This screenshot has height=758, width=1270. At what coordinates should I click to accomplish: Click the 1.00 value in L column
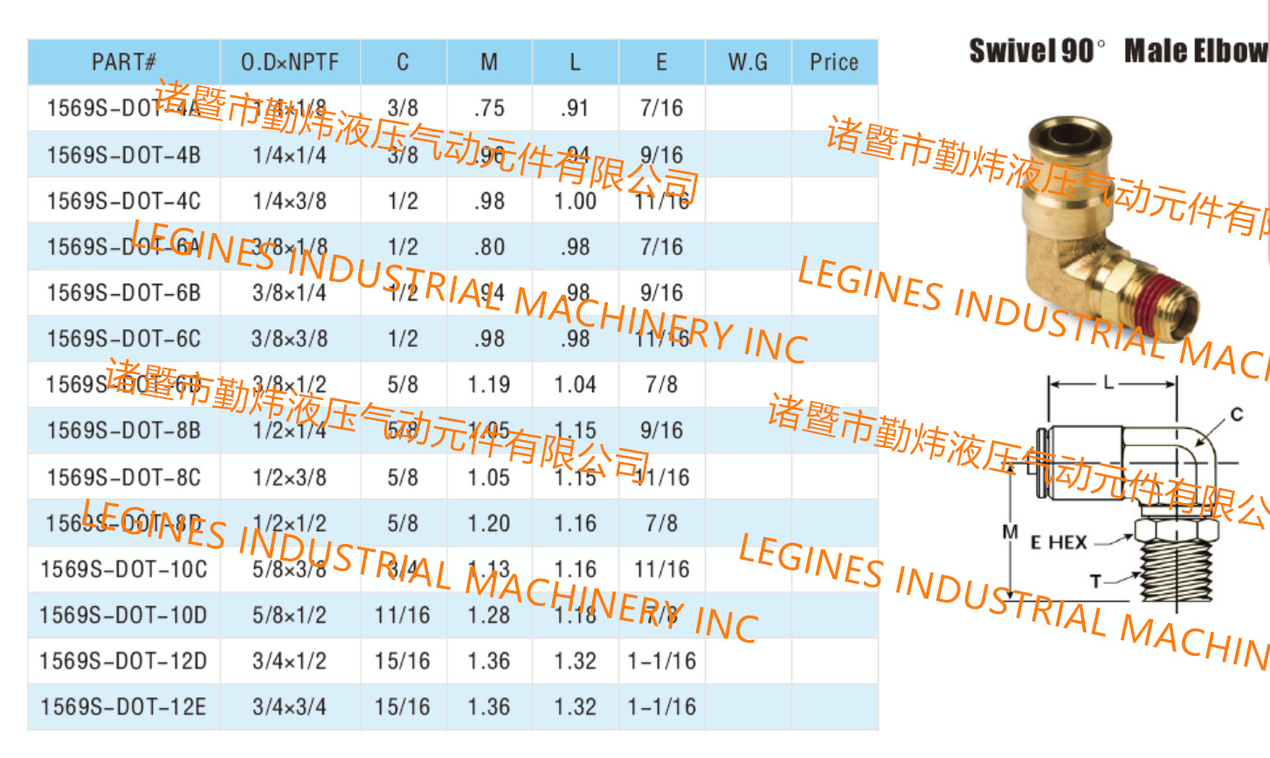(575, 201)
